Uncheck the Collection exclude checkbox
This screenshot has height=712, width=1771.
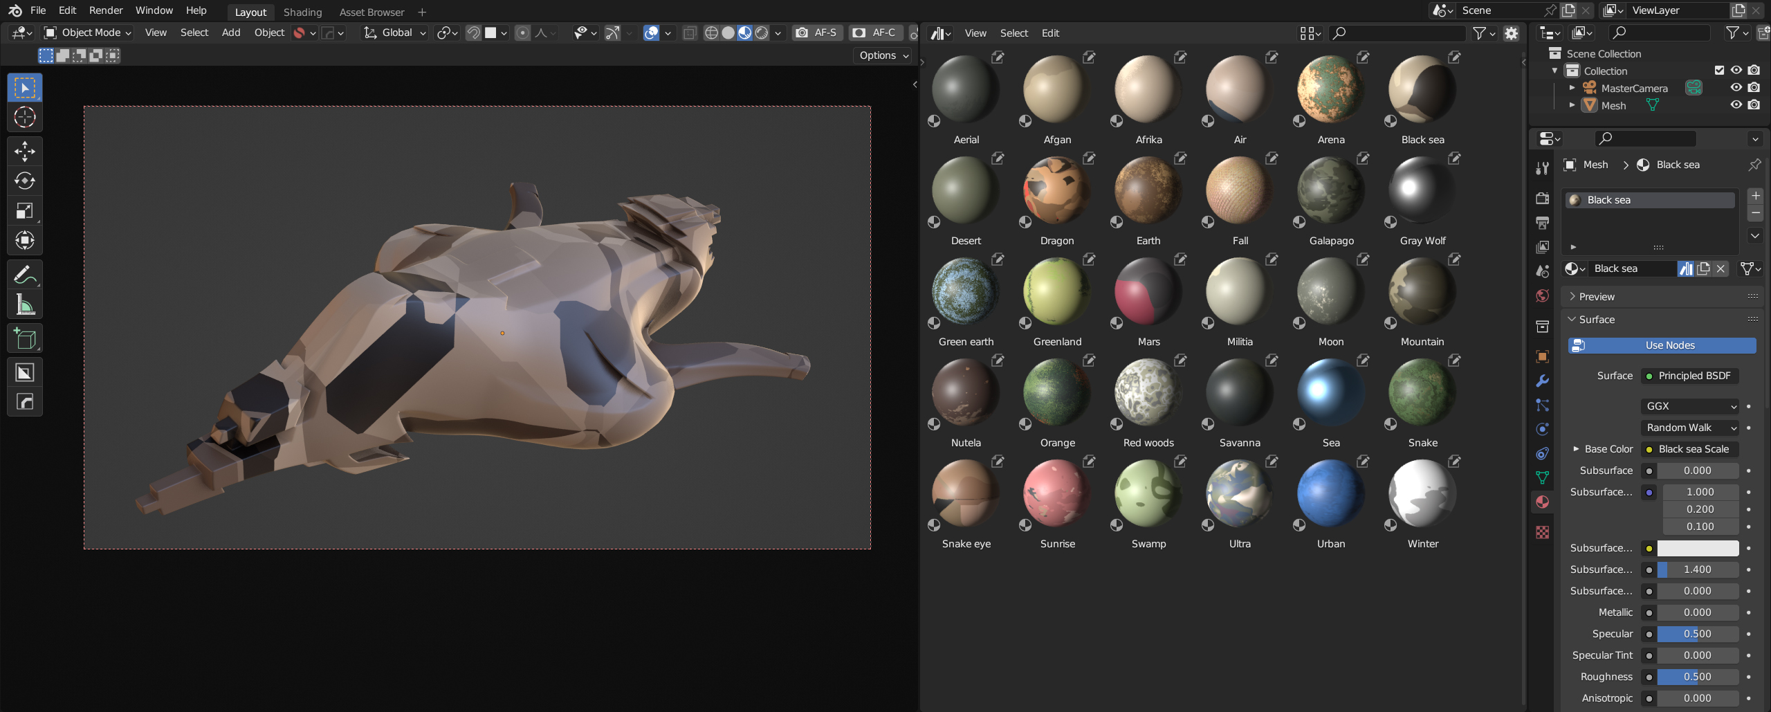click(1719, 71)
